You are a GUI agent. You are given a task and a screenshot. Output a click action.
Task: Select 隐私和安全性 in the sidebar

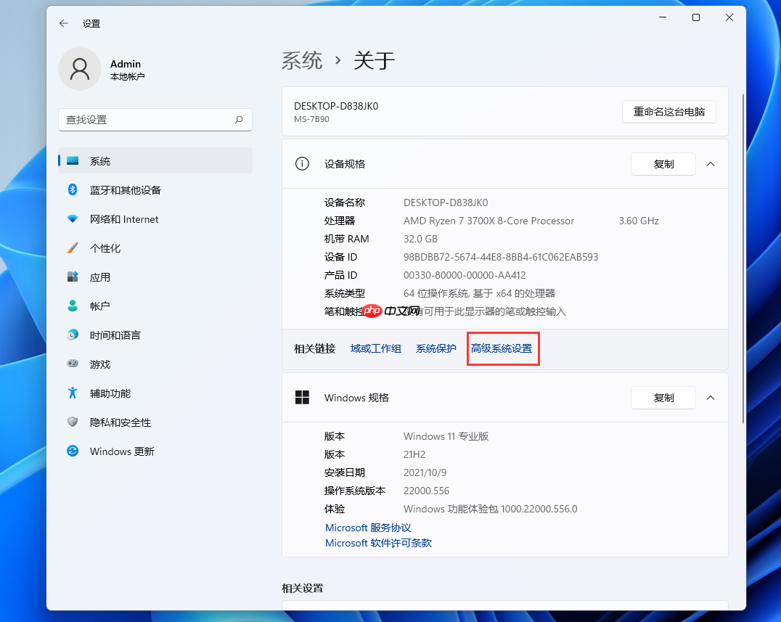coord(72,422)
